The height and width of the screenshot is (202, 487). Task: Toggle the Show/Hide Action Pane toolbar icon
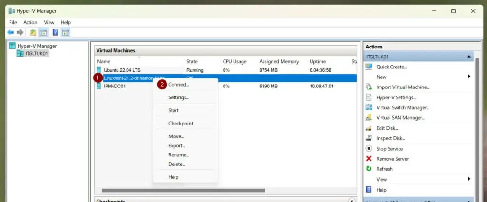point(66,32)
